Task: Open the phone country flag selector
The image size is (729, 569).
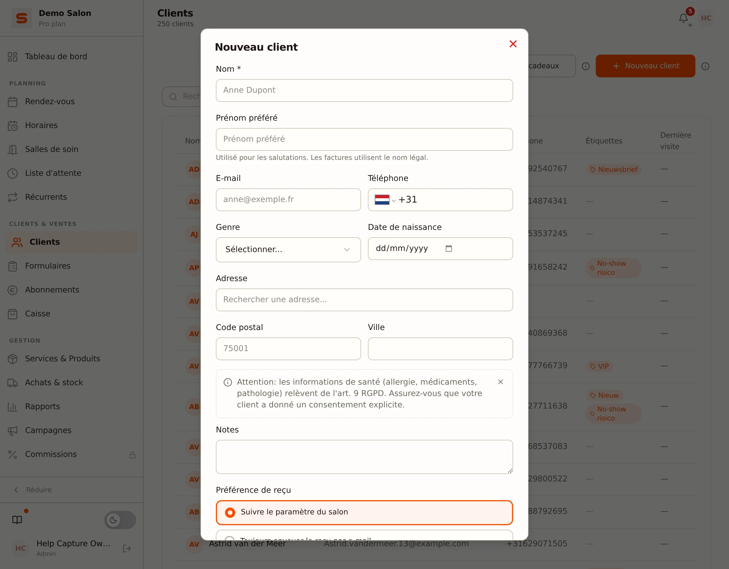Action: (385, 200)
